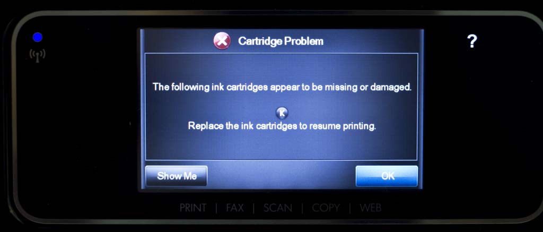The width and height of the screenshot is (543, 232).
Task: Tap the black K cartridge indicator icon
Action: tap(282, 113)
